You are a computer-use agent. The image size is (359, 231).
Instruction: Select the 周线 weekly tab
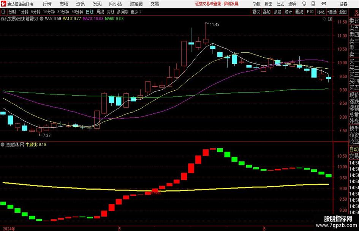coord(100,12)
